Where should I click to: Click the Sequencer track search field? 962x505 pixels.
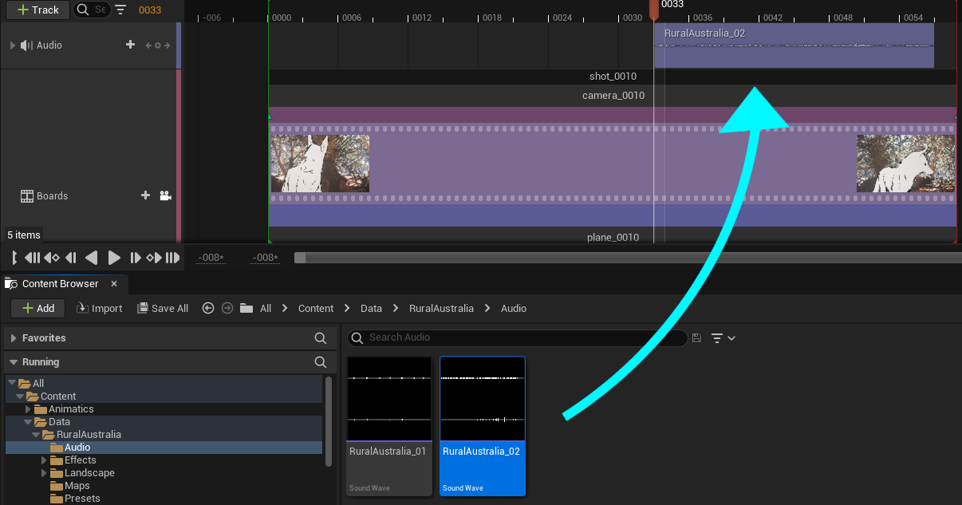point(92,10)
